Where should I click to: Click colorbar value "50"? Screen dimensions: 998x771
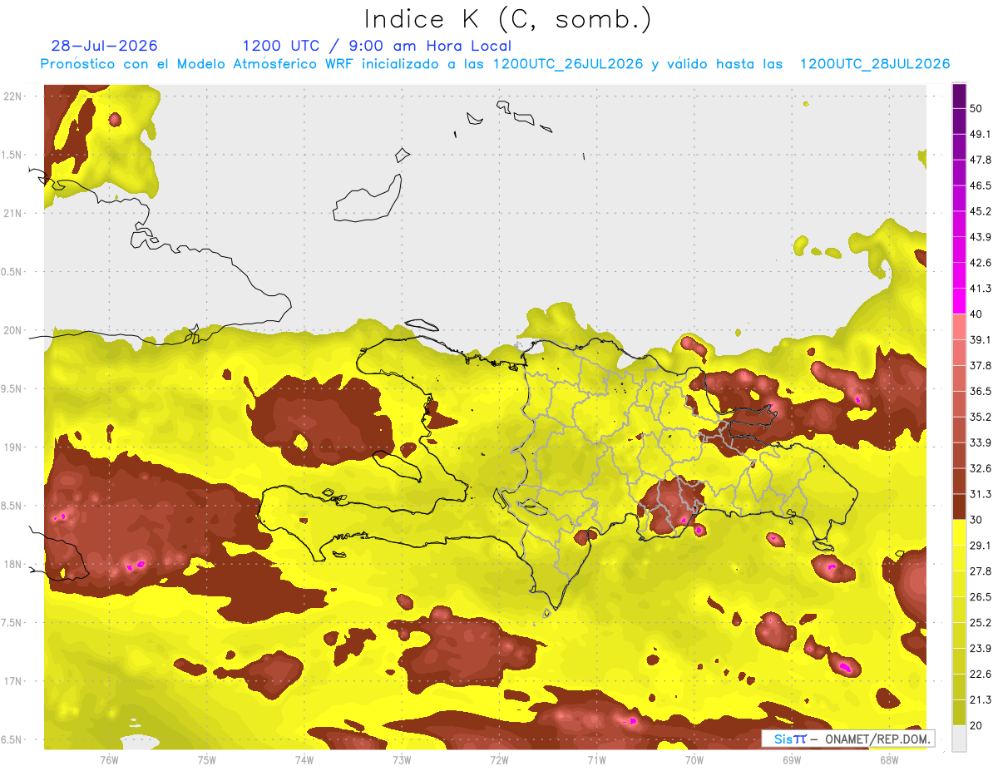coord(977,108)
